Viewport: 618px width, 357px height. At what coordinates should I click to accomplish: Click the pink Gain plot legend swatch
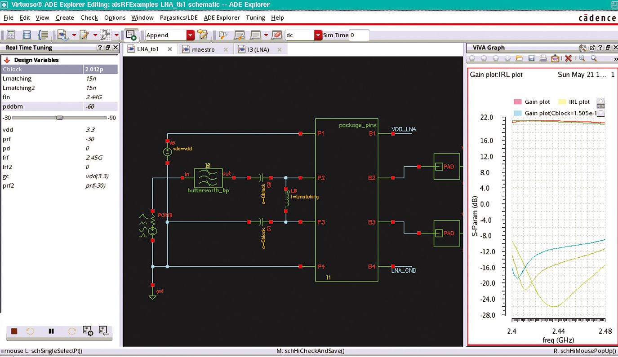click(x=517, y=102)
